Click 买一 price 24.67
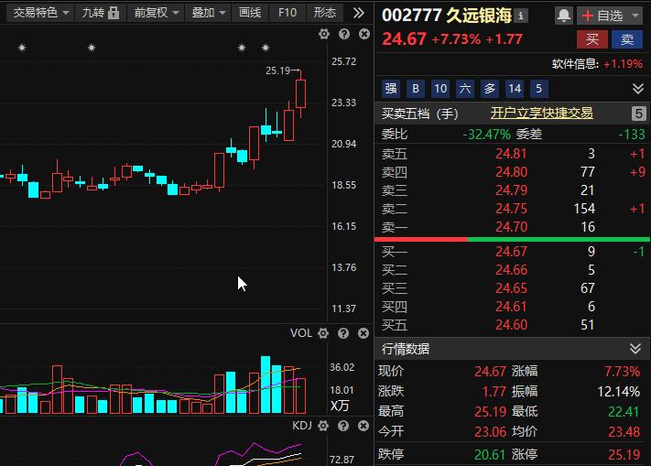651x466 pixels. coord(511,252)
